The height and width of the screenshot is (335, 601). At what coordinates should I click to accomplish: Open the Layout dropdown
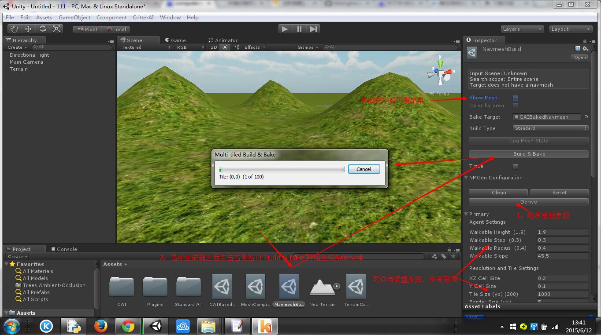point(571,29)
